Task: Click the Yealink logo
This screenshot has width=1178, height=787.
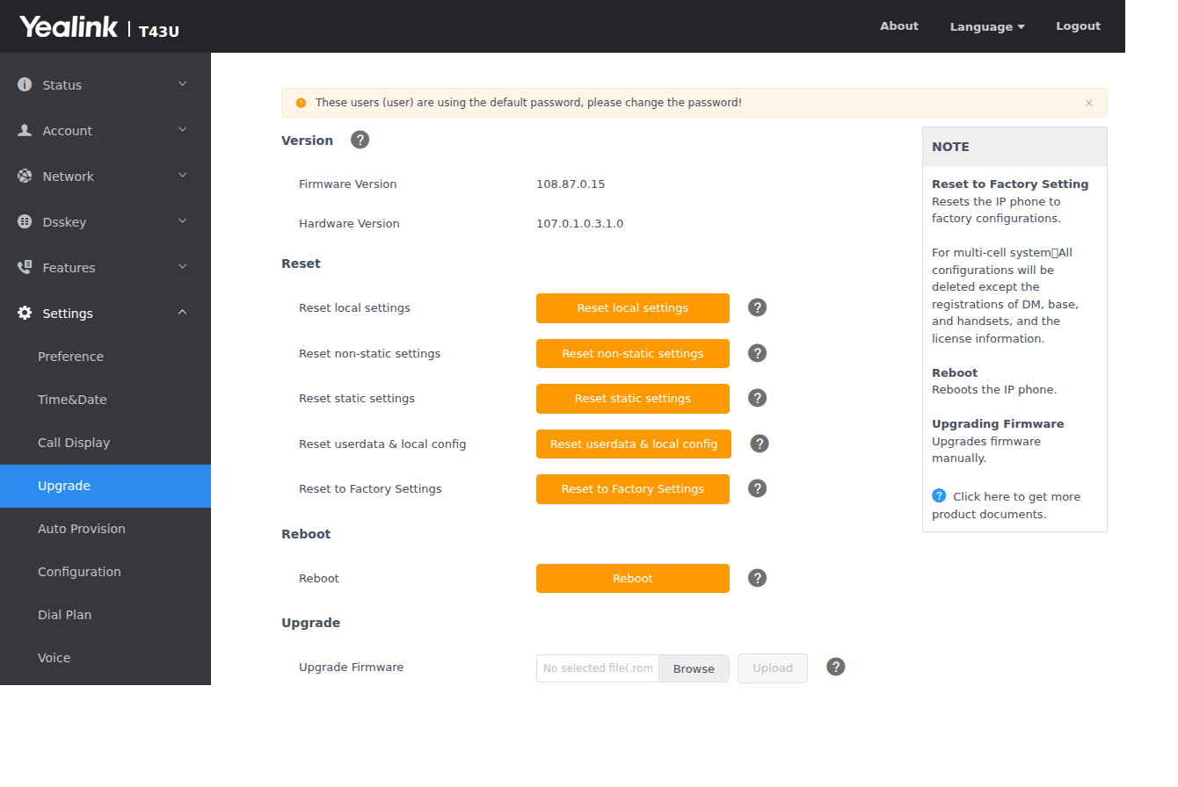Action: [x=69, y=27]
